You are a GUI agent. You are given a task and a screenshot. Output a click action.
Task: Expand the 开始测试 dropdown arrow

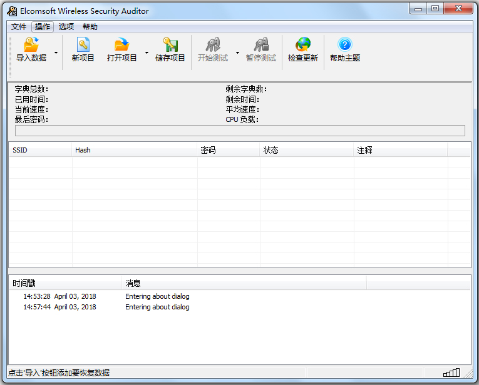pyautogui.click(x=237, y=52)
